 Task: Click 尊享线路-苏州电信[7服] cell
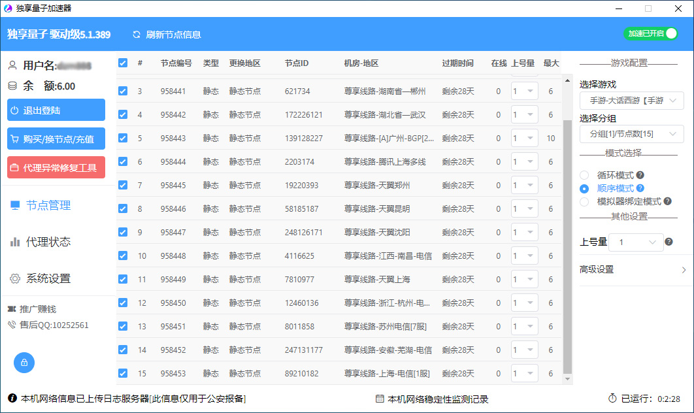385,326
